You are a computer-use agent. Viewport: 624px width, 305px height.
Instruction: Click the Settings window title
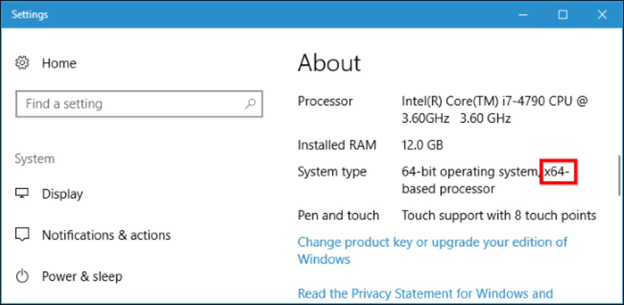coord(30,15)
